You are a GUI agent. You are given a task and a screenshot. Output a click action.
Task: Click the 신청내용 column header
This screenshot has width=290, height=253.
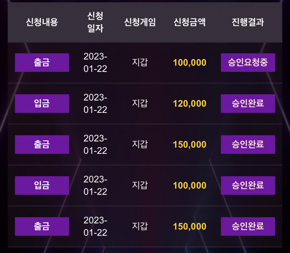click(42, 22)
